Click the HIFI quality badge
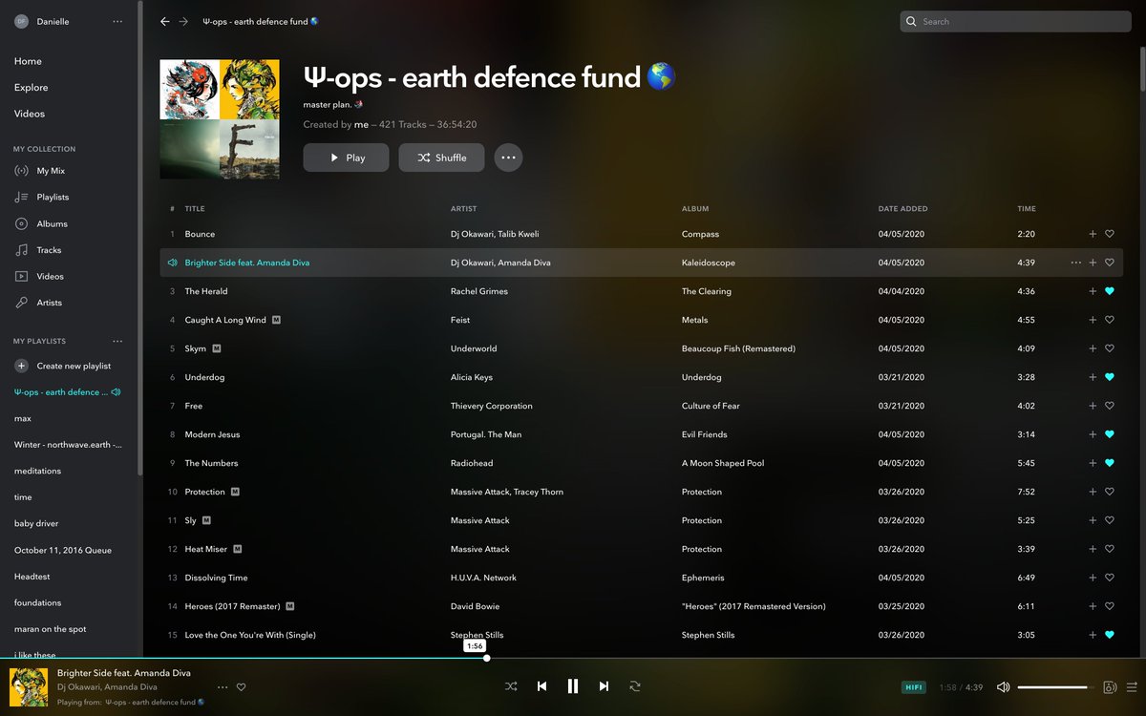Viewport: 1146px width, 716px height. click(914, 687)
